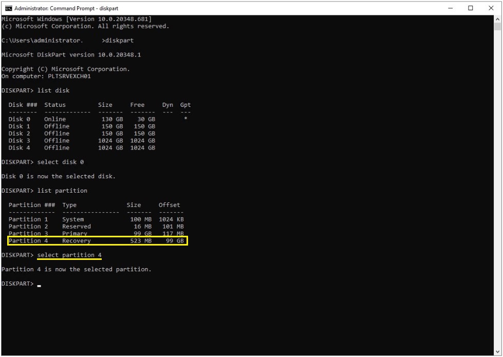Image resolution: width=503 pixels, height=357 pixels.
Task: Click the "Type" column header
Action: pos(69,205)
